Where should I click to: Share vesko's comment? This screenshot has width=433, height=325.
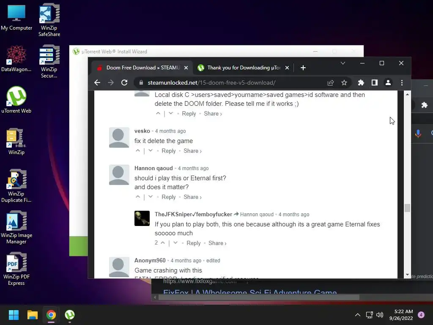[x=192, y=151]
